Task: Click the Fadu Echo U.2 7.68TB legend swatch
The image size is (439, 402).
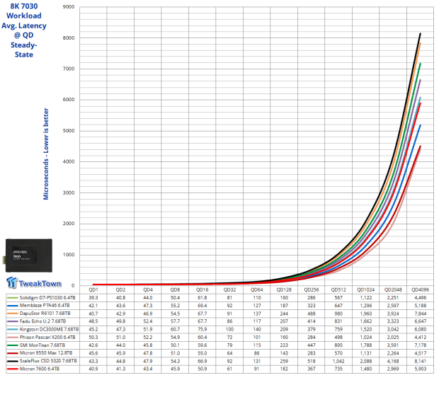Action: coord(12,321)
